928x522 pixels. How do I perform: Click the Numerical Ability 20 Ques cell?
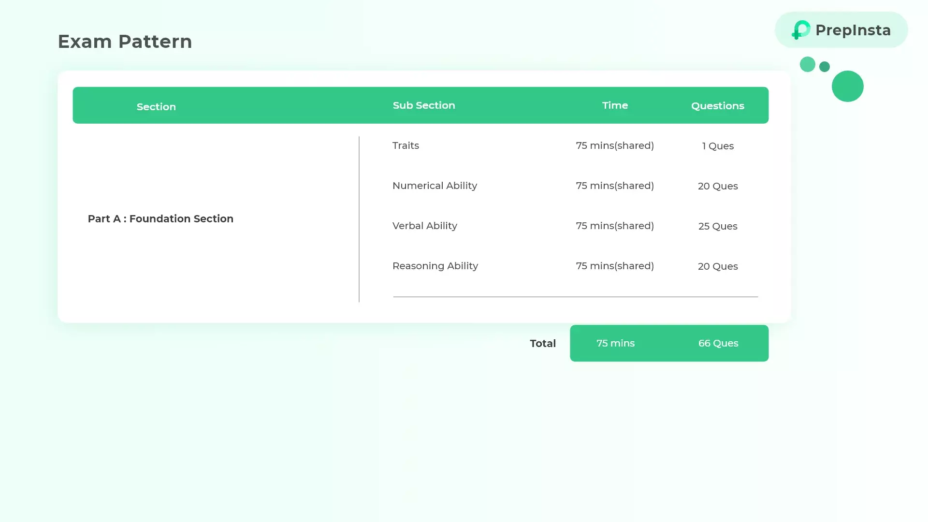pos(718,186)
